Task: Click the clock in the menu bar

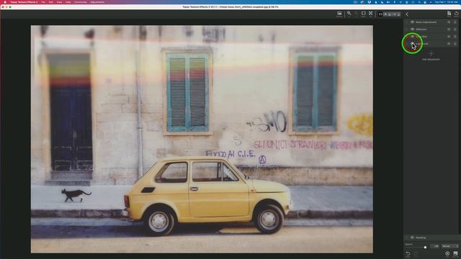Action: coord(447,2)
